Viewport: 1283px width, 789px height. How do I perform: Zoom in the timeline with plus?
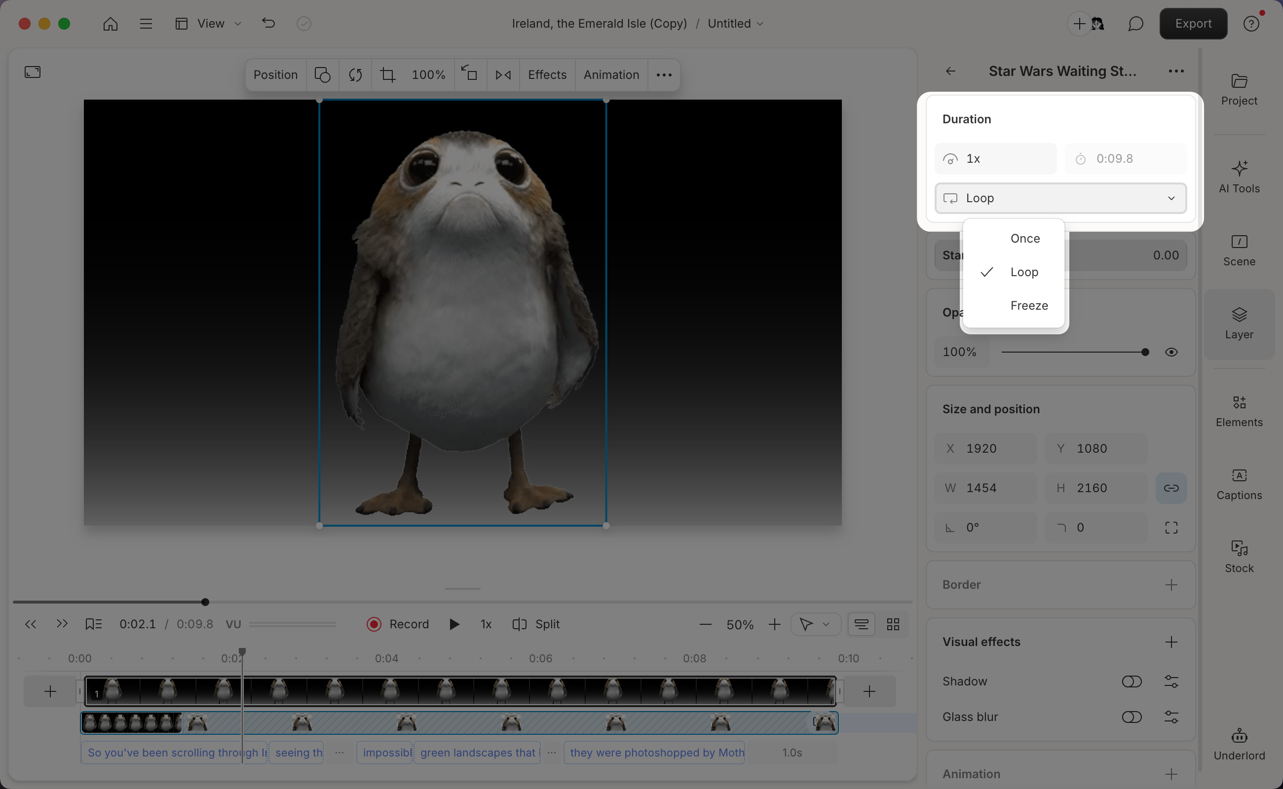tap(774, 624)
